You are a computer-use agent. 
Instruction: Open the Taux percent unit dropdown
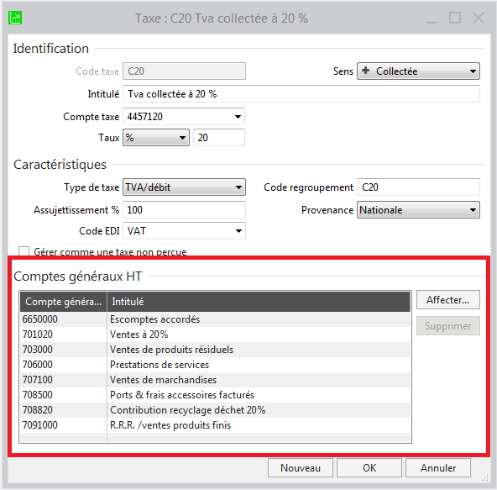pos(156,137)
